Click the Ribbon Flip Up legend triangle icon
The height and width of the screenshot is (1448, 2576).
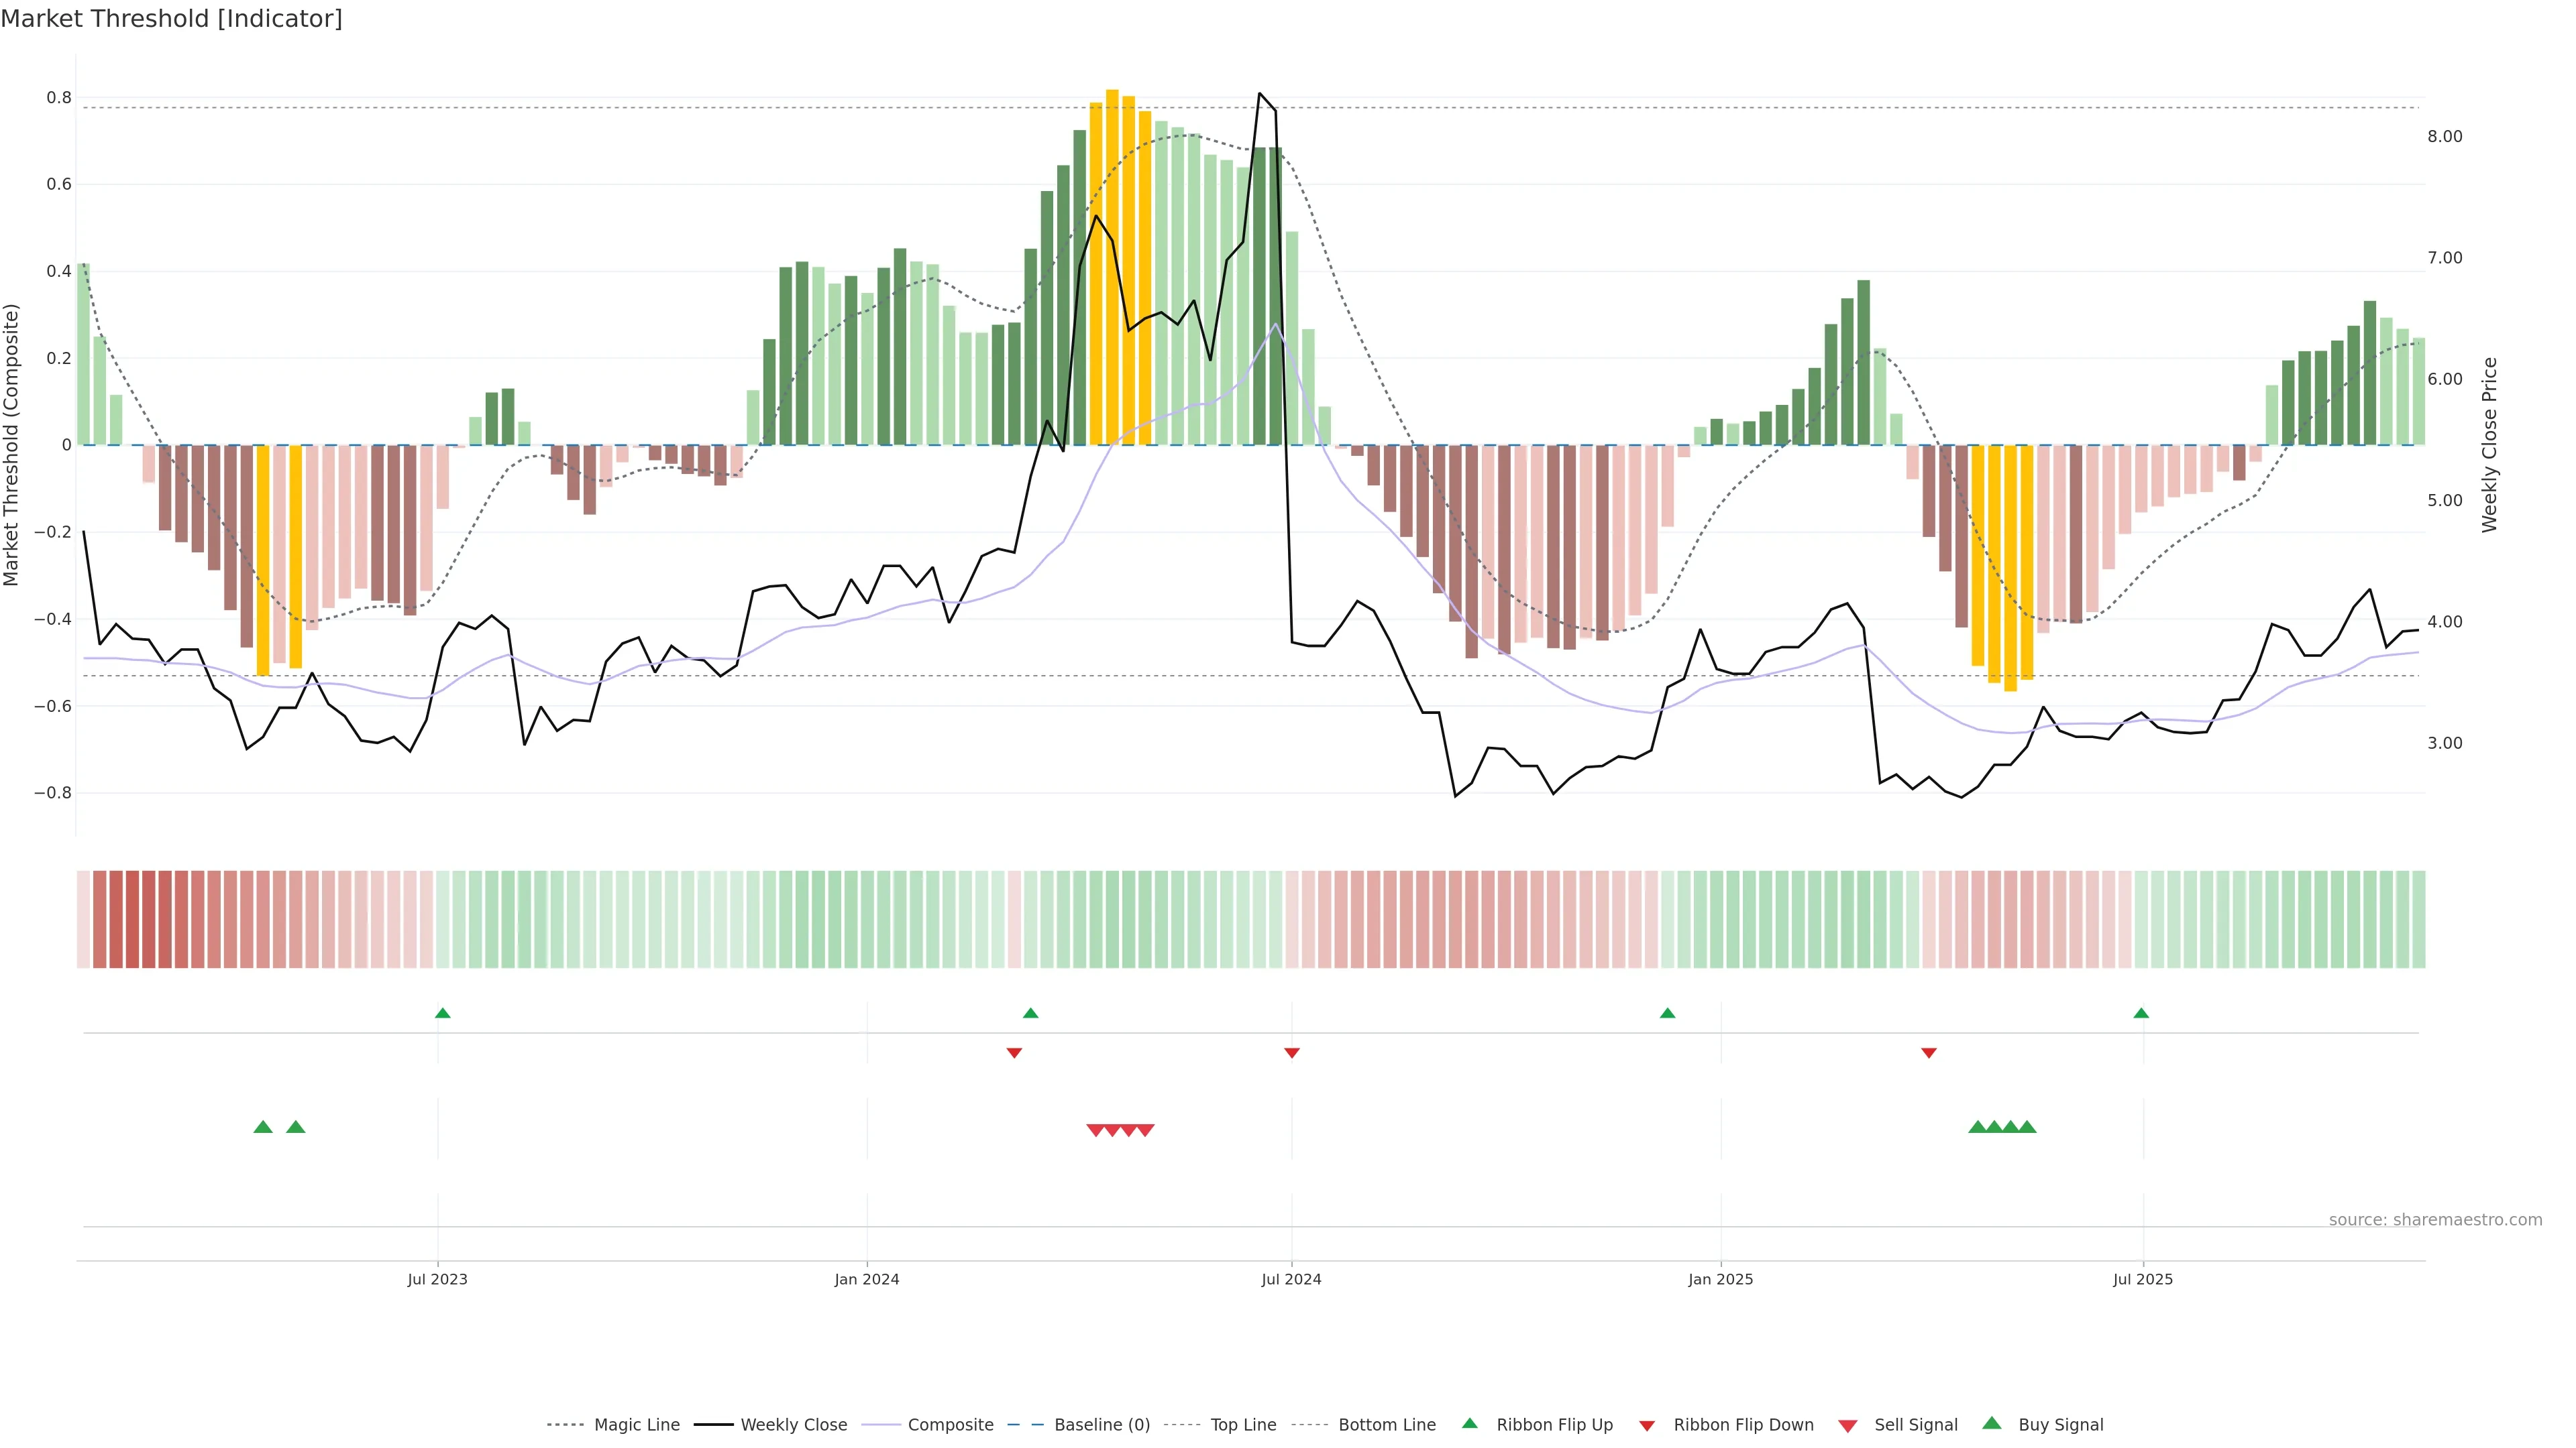pos(1469,1423)
